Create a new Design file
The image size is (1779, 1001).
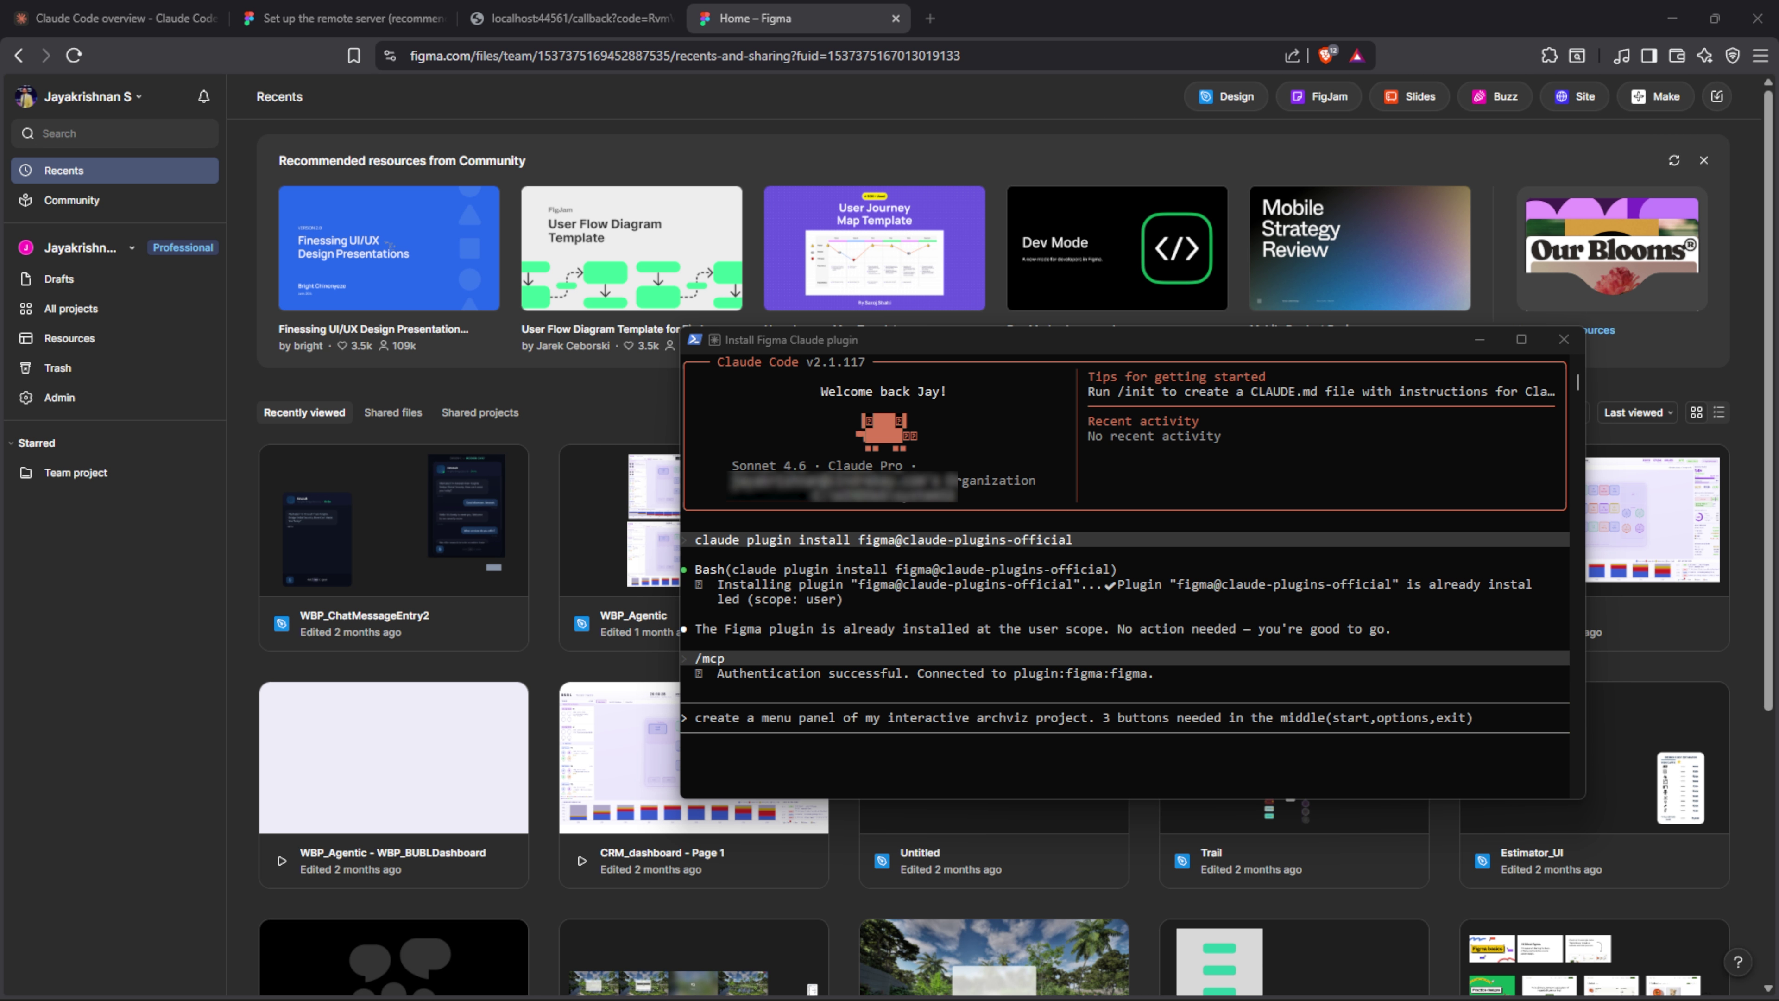(x=1226, y=97)
